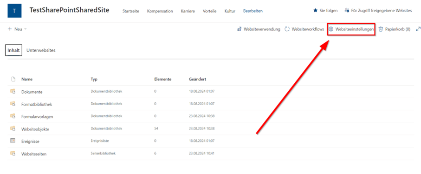
Task: Click the calendar list icon beside Ereignisse
Action: (13, 141)
